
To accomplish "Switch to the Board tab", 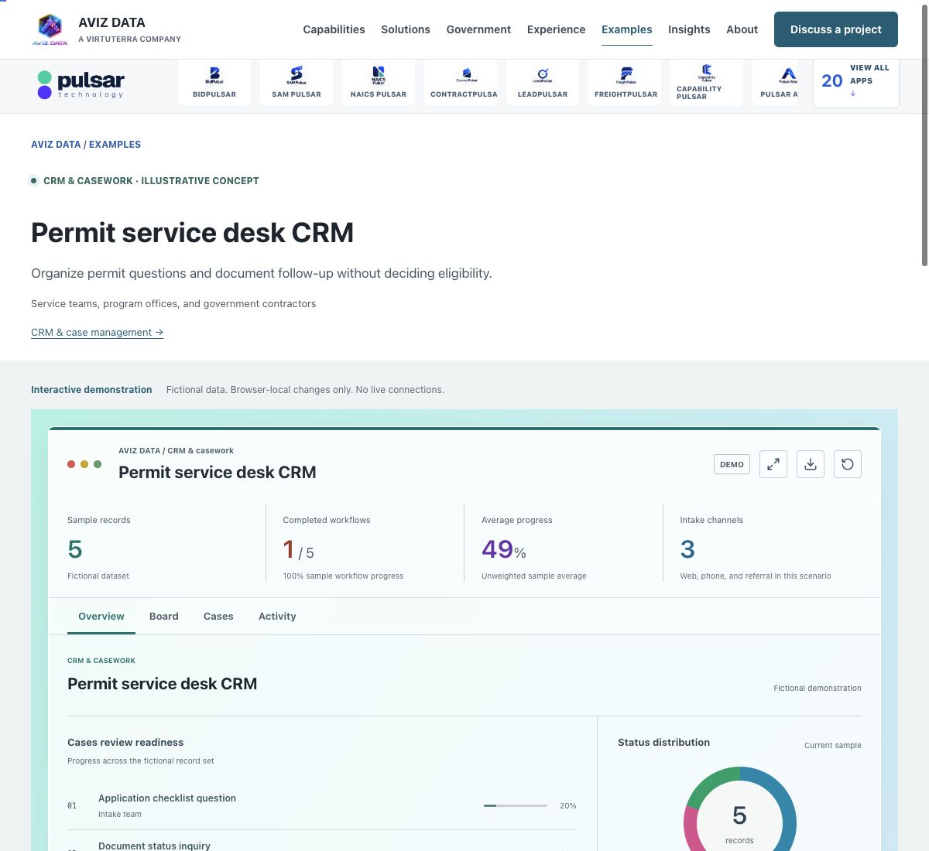I will [164, 617].
